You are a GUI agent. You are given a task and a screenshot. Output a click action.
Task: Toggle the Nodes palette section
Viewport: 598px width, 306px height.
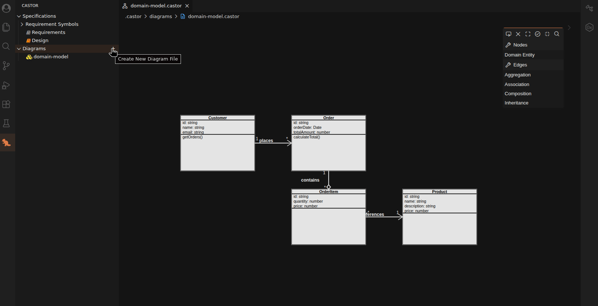520,45
